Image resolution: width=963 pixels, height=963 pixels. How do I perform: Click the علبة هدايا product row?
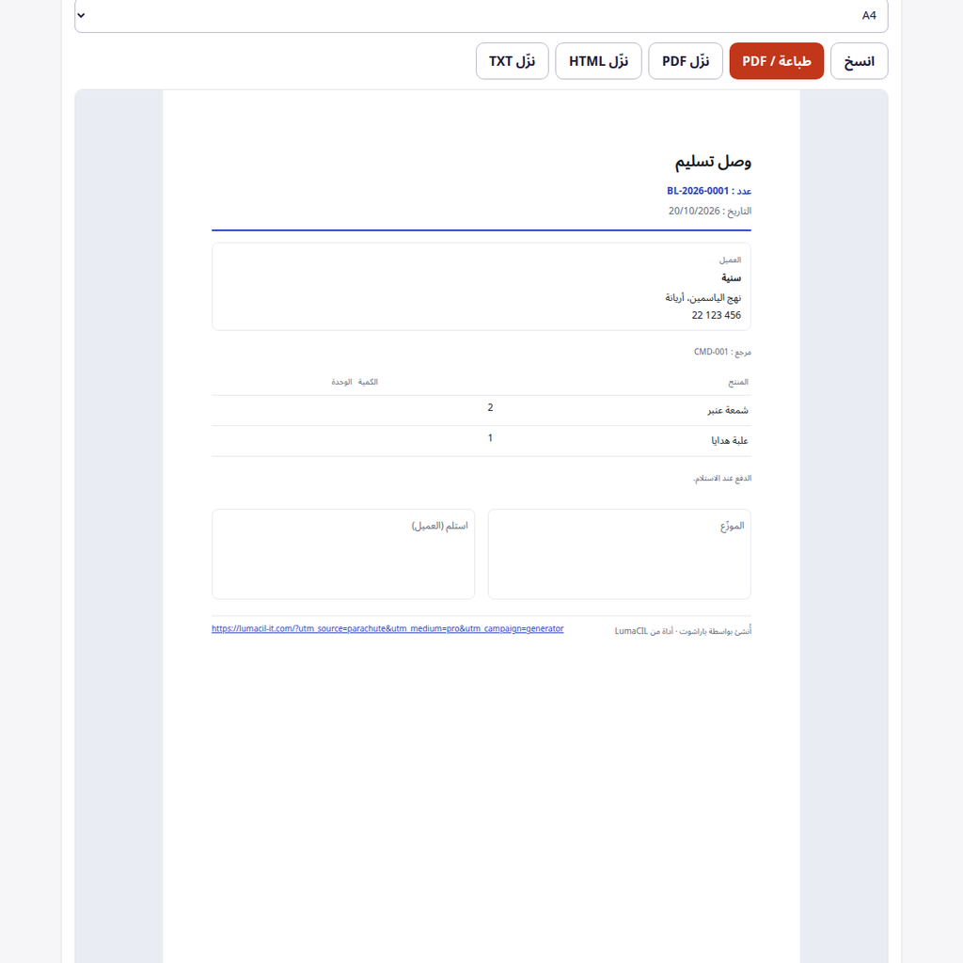point(481,440)
